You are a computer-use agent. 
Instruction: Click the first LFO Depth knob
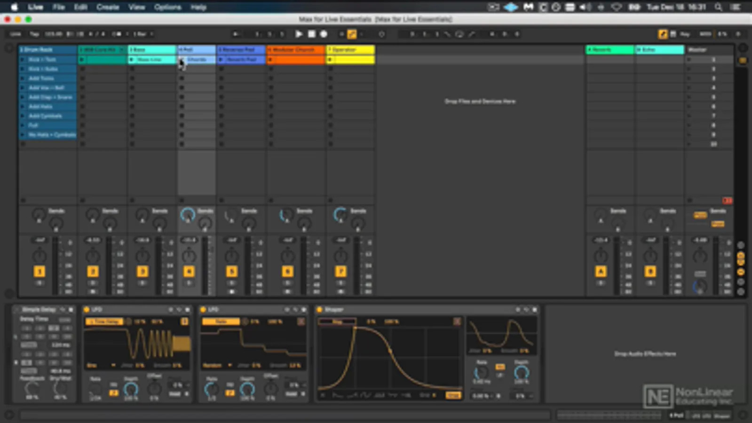click(x=131, y=389)
